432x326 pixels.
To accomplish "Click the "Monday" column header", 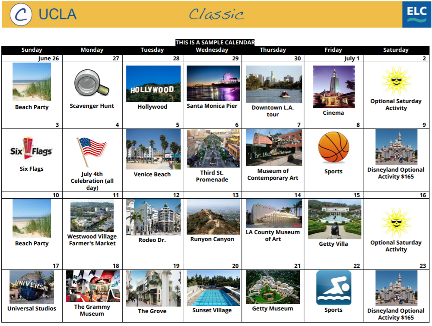I will [x=92, y=50].
